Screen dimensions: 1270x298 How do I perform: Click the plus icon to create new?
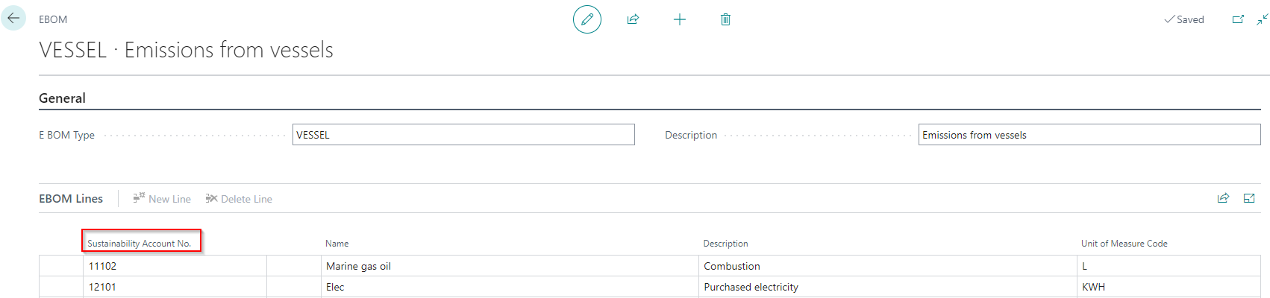coord(679,19)
